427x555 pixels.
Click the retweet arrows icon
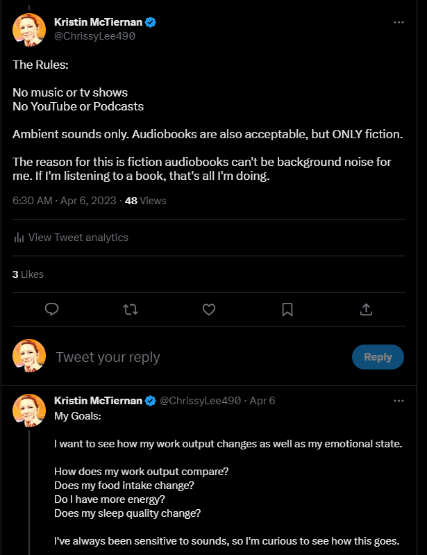131,310
